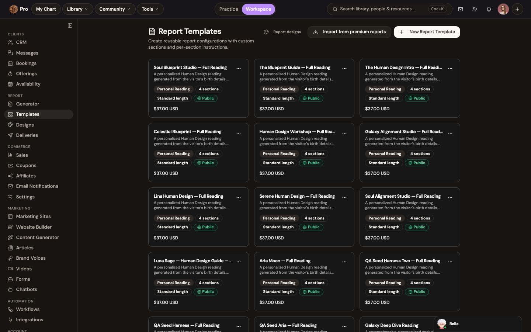
Task: Go to CRM in sidebar
Action: click(x=39, y=42)
